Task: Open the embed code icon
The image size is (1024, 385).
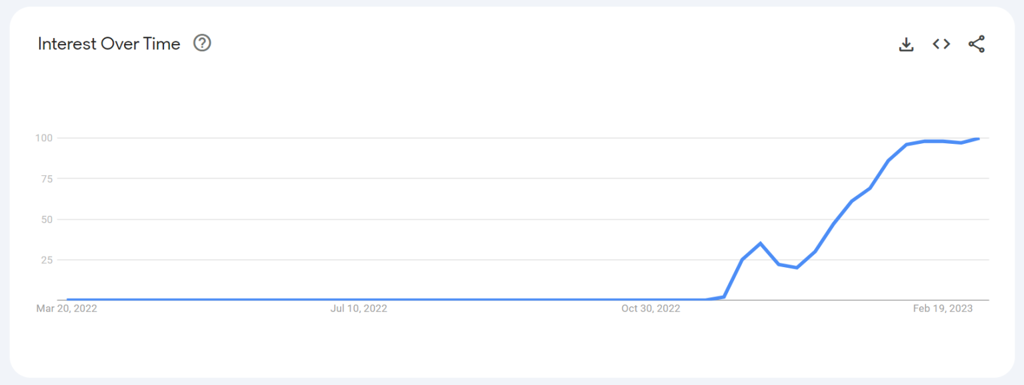Action: point(941,44)
